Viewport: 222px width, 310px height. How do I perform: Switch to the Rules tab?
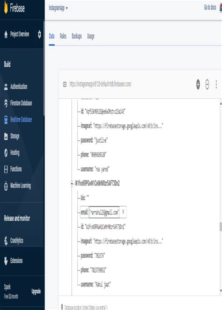tap(63, 36)
